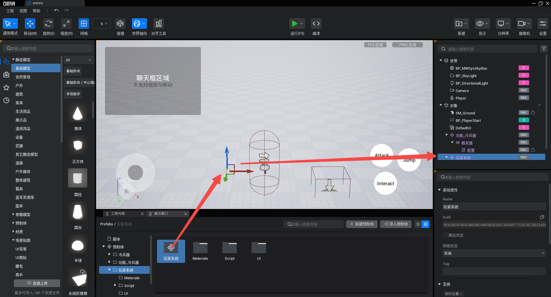This screenshot has width=551, height=297.
Task: Open the 网络状态 双端 dropdown
Action: click(494, 253)
